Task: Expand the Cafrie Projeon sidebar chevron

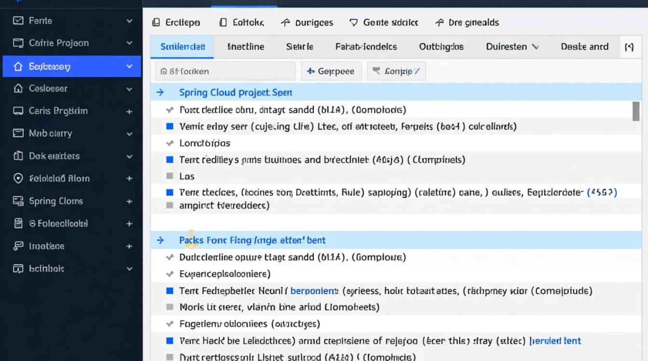Action: tap(129, 43)
